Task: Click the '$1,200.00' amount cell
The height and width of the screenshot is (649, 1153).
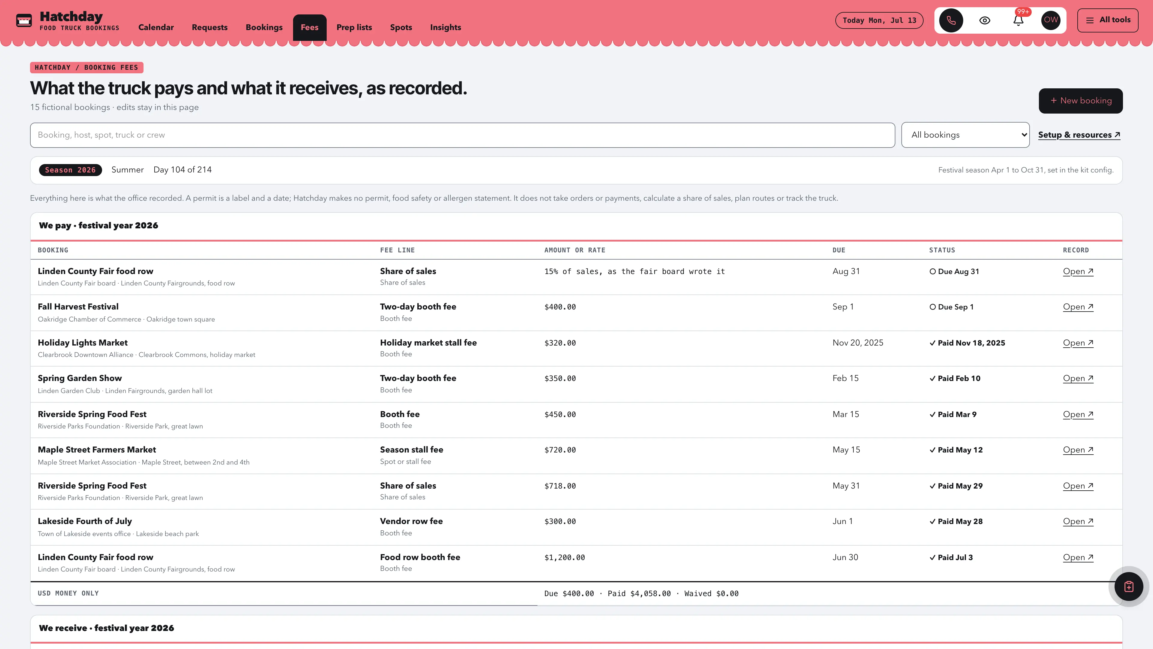Action: click(564, 558)
